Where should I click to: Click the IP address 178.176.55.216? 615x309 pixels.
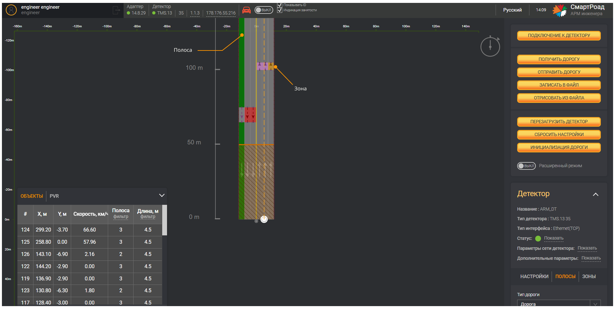coord(221,13)
